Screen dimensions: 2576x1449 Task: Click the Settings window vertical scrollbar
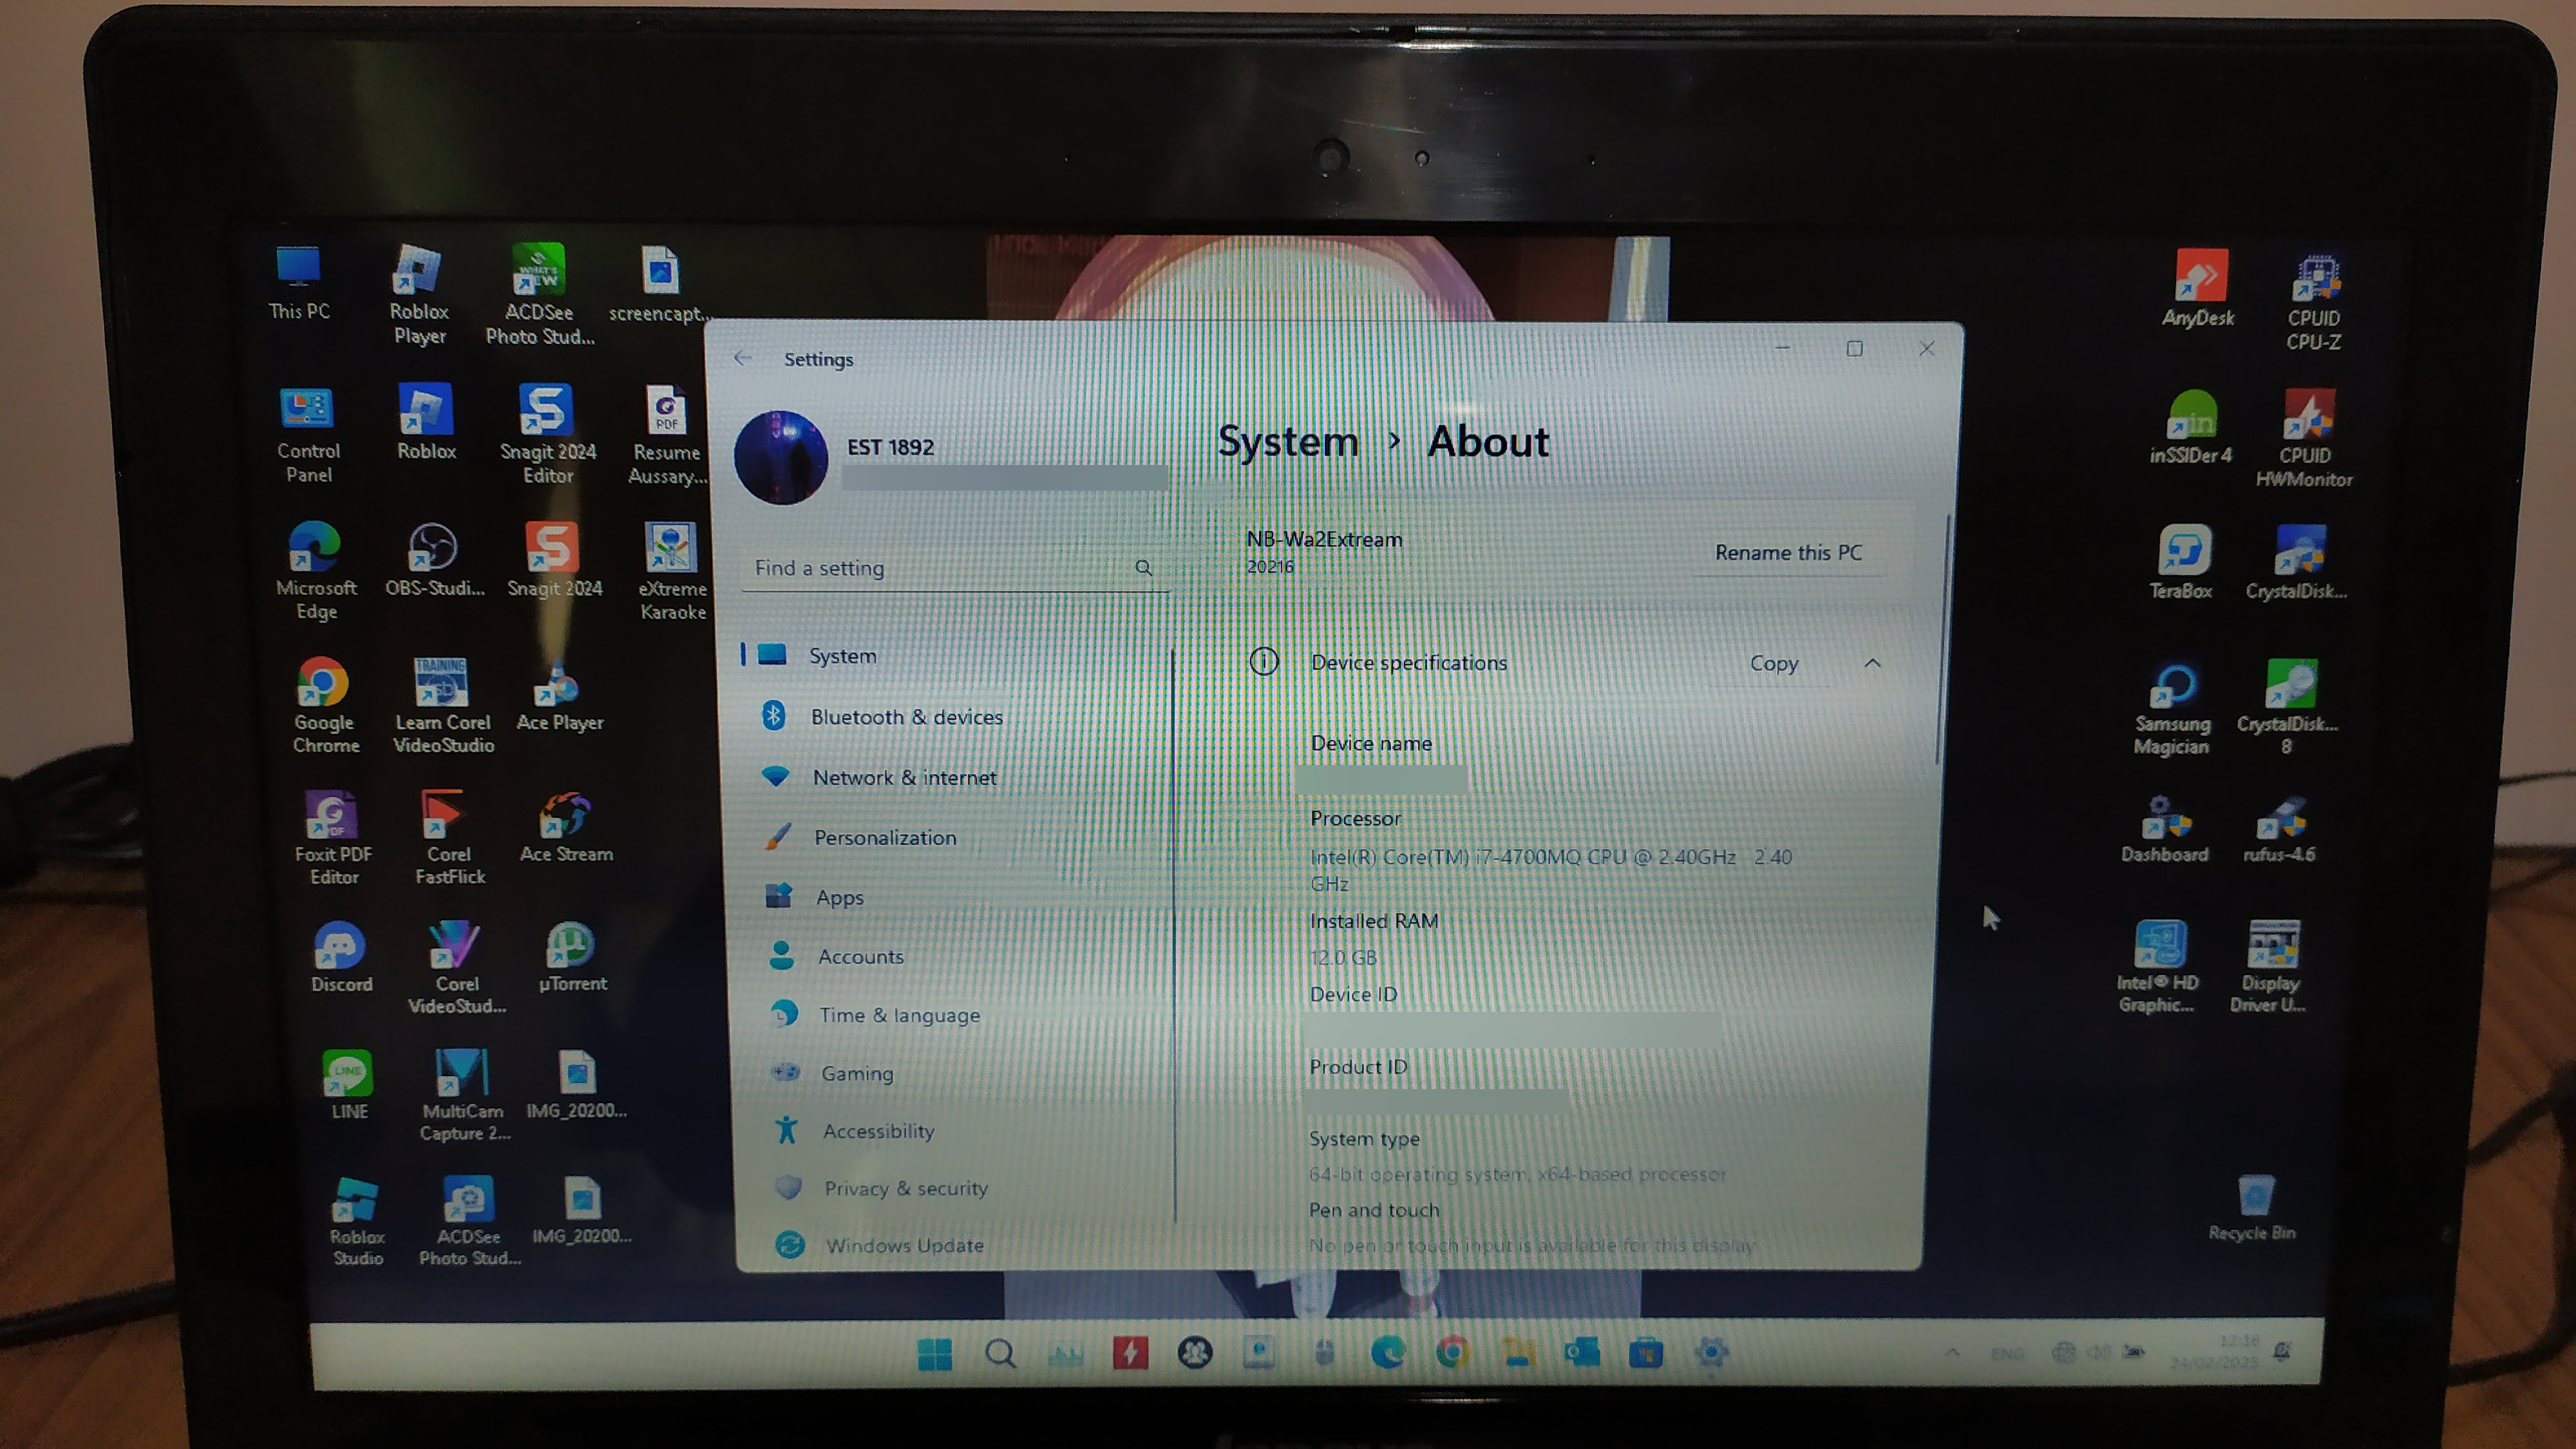pos(1945,640)
